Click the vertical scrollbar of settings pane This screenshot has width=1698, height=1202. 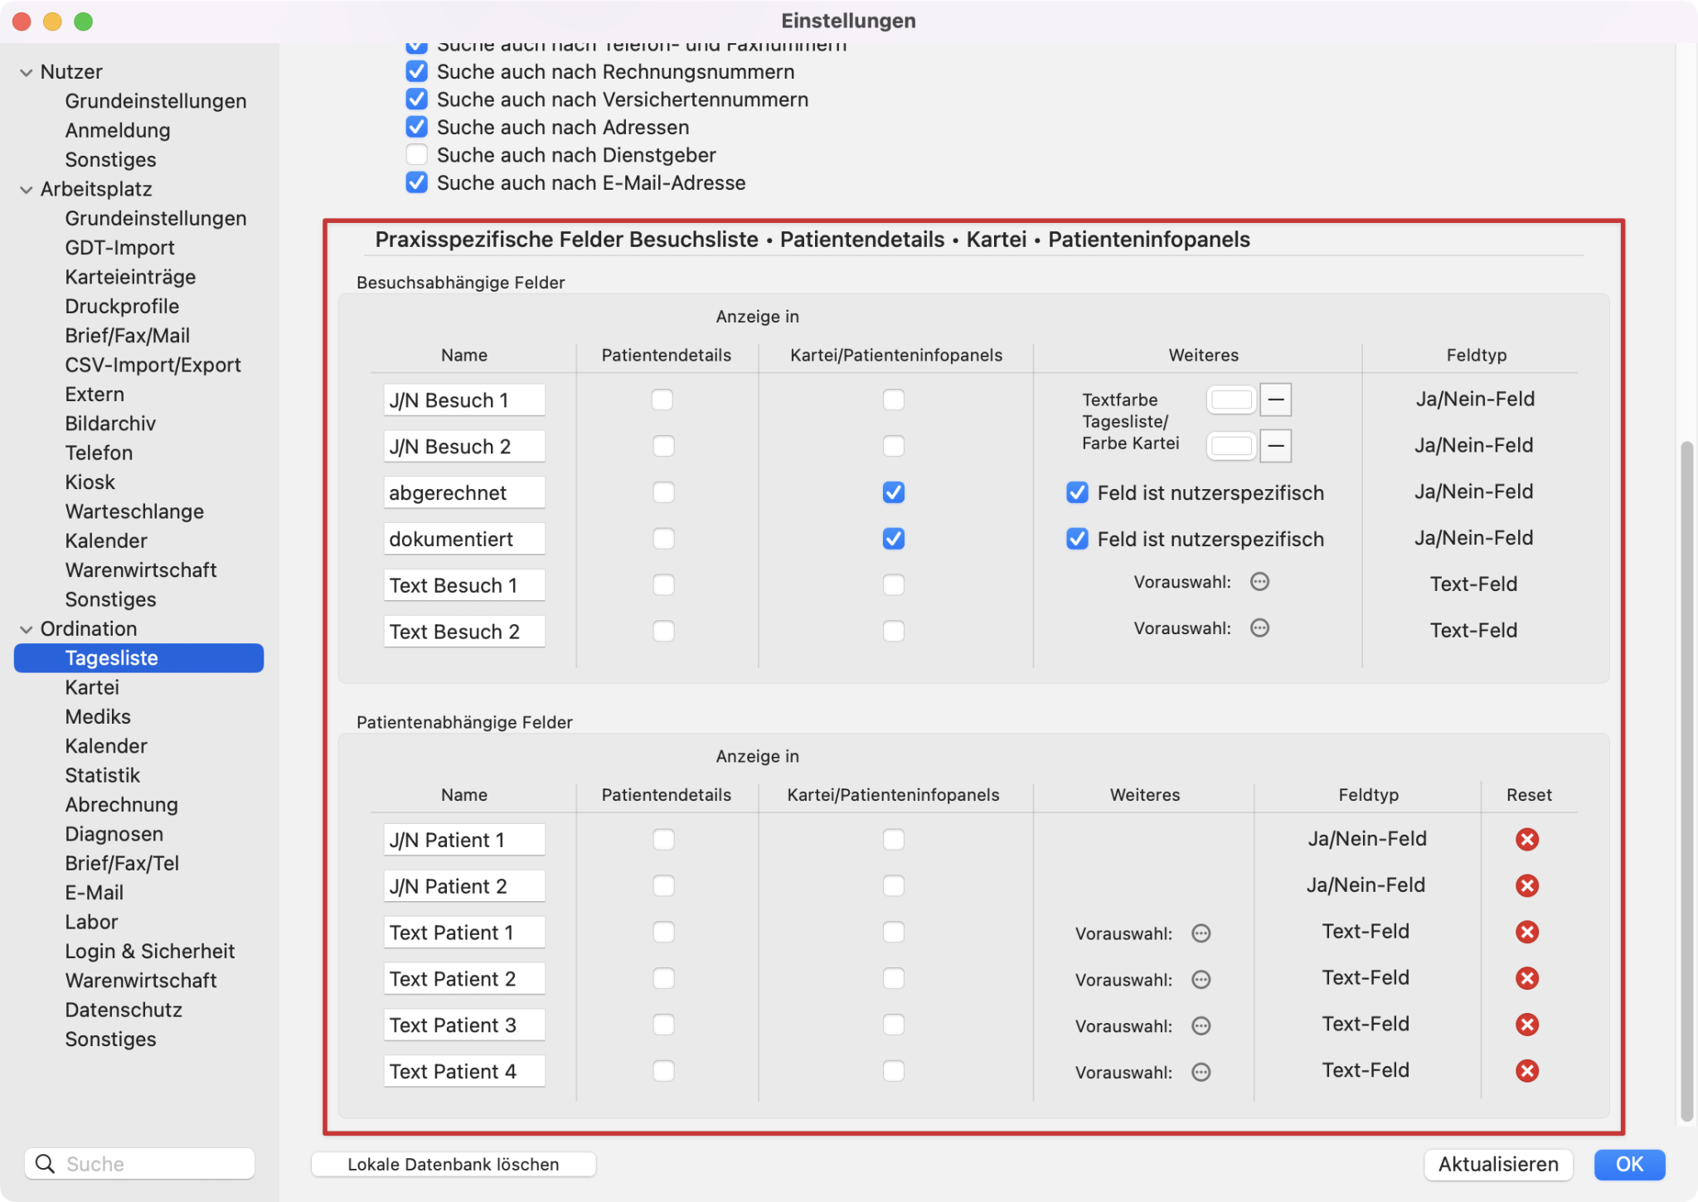(x=1686, y=782)
